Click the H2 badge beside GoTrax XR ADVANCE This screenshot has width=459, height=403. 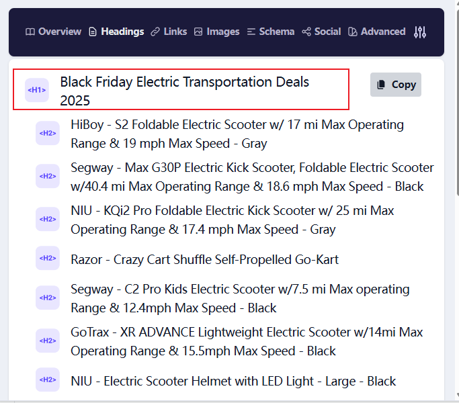point(48,341)
